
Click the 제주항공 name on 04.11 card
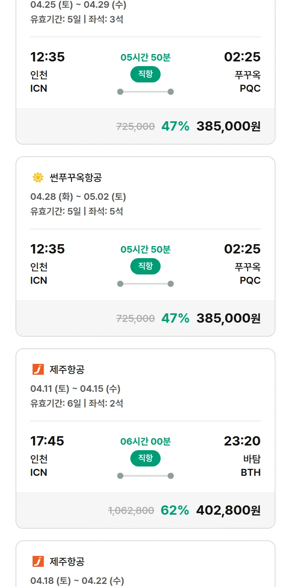pyautogui.click(x=67, y=369)
